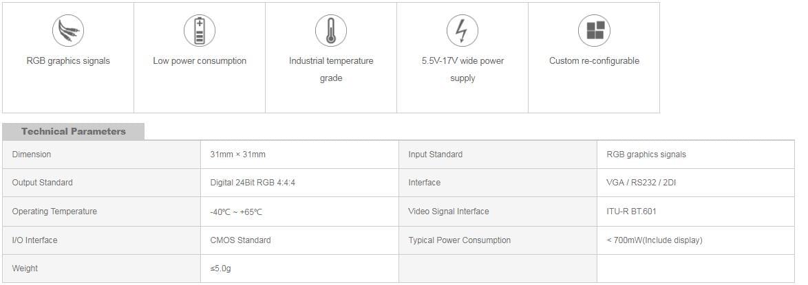Click the thermometer temperature icon
The image size is (808, 285).
pyautogui.click(x=331, y=30)
